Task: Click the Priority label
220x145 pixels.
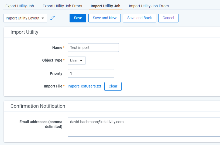Action: (56, 73)
